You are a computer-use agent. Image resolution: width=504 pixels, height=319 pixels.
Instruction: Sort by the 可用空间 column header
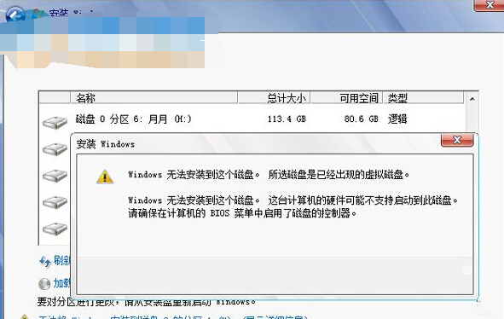click(346, 98)
